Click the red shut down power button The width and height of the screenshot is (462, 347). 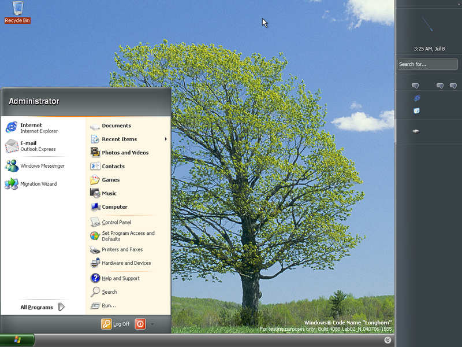[140, 324]
